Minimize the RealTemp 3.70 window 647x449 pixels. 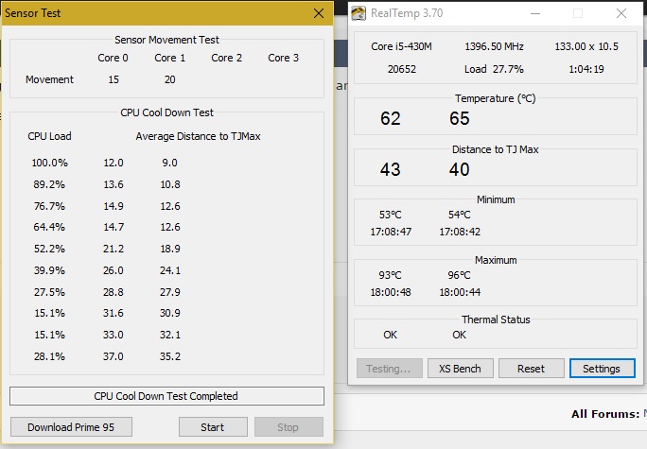pos(535,13)
